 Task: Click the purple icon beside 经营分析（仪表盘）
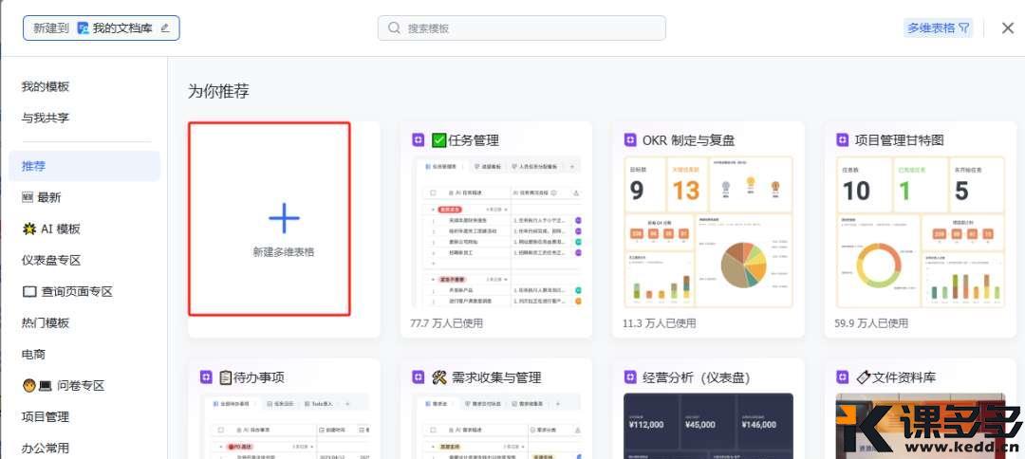[630, 376]
